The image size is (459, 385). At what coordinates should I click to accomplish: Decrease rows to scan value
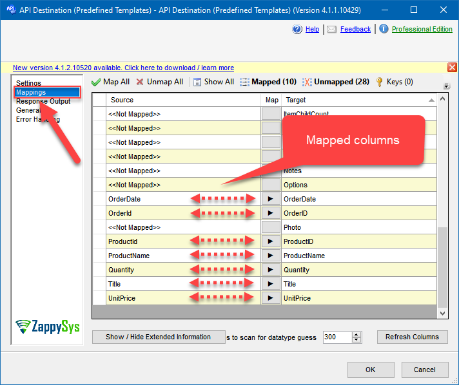pos(356,340)
